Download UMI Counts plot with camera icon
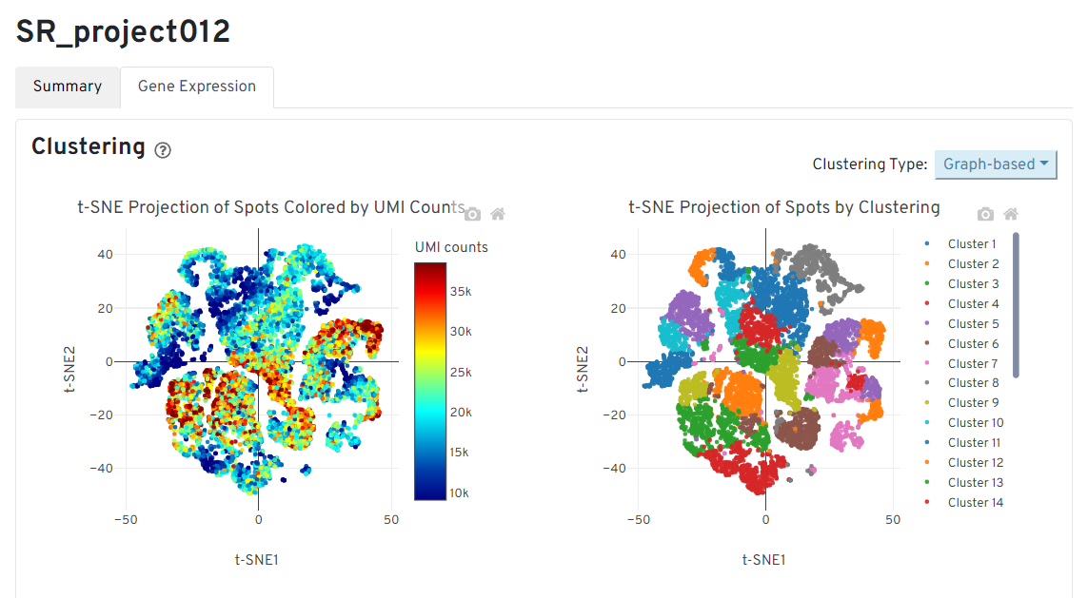This screenshot has height=598, width=1088. coord(472,214)
